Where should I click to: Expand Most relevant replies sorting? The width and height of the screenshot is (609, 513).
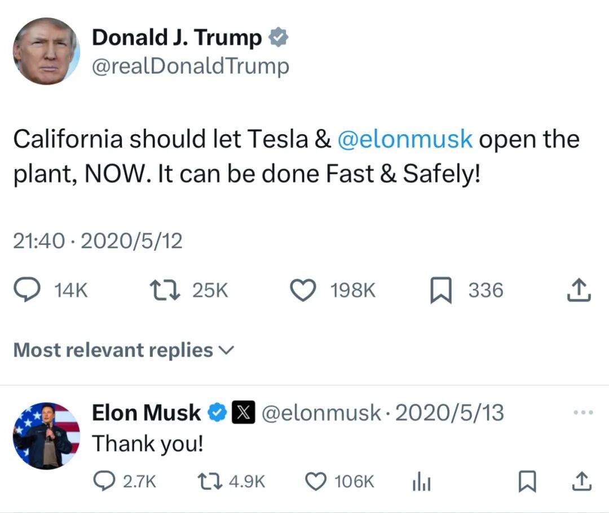pos(124,350)
